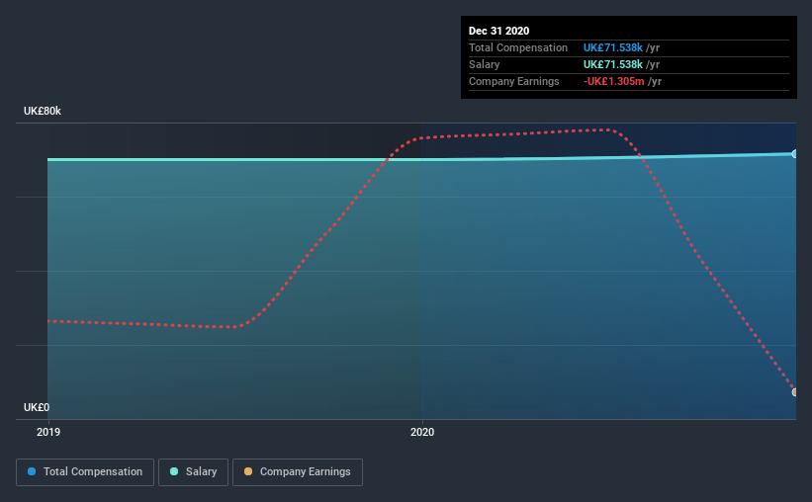Viewport: 812px width, 502px height.
Task: Click the Salary UK£71.538k tooltip value
Action: [612, 64]
